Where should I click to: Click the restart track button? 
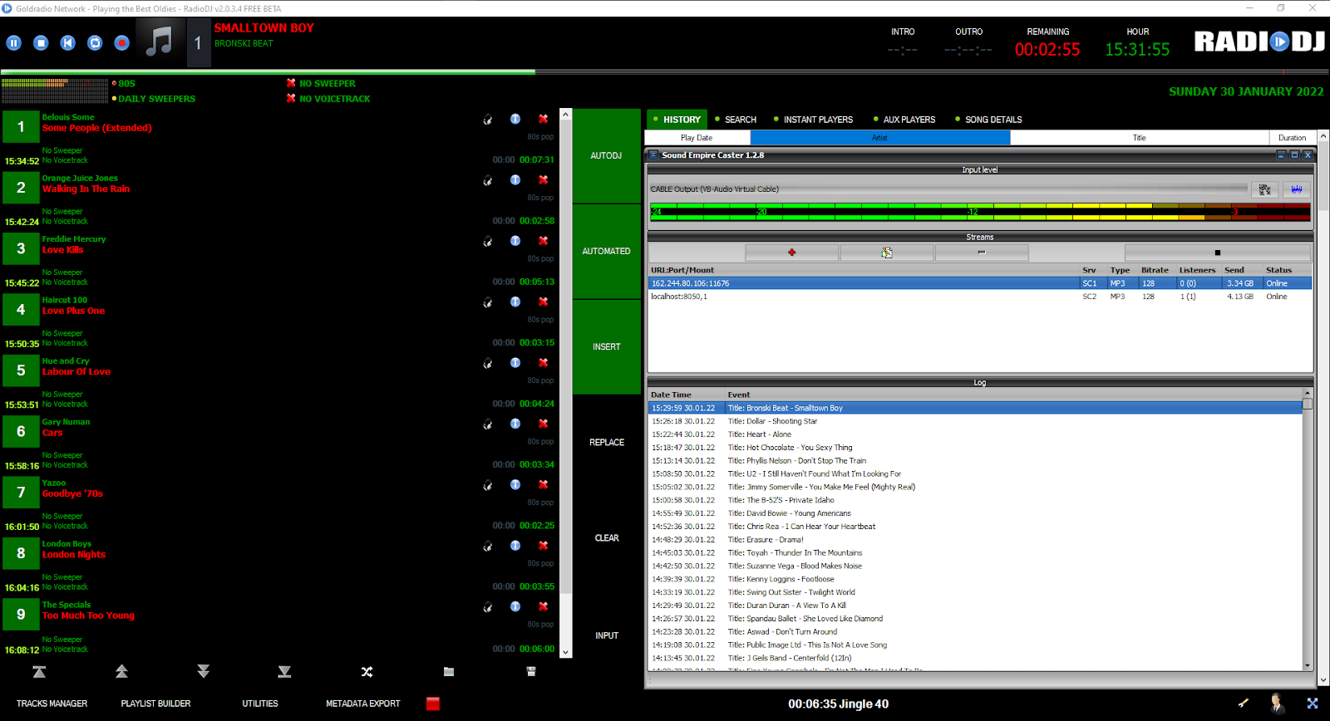pos(68,42)
